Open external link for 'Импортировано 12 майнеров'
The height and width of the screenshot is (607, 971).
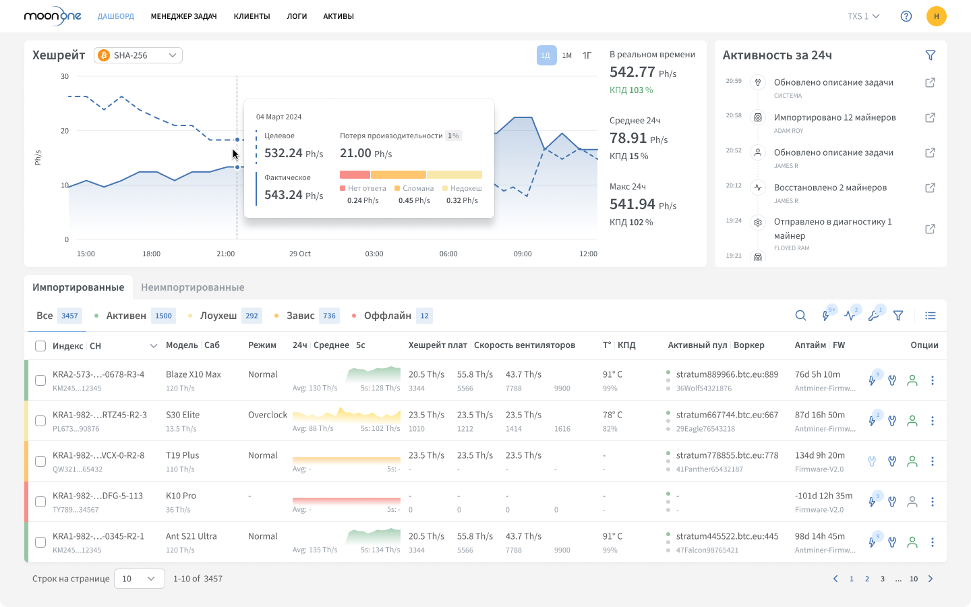(930, 117)
